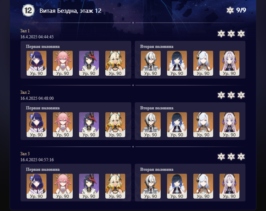Select Raiden Shogun portrait in Зал 1
Image resolution: width=266 pixels, height=211 pixels.
(x=37, y=63)
